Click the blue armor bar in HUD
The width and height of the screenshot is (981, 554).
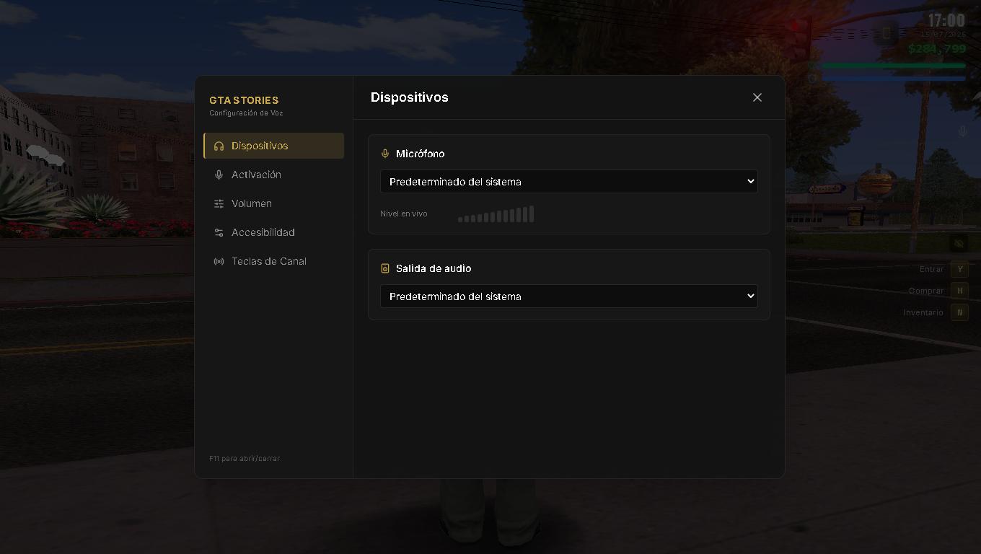click(x=893, y=78)
